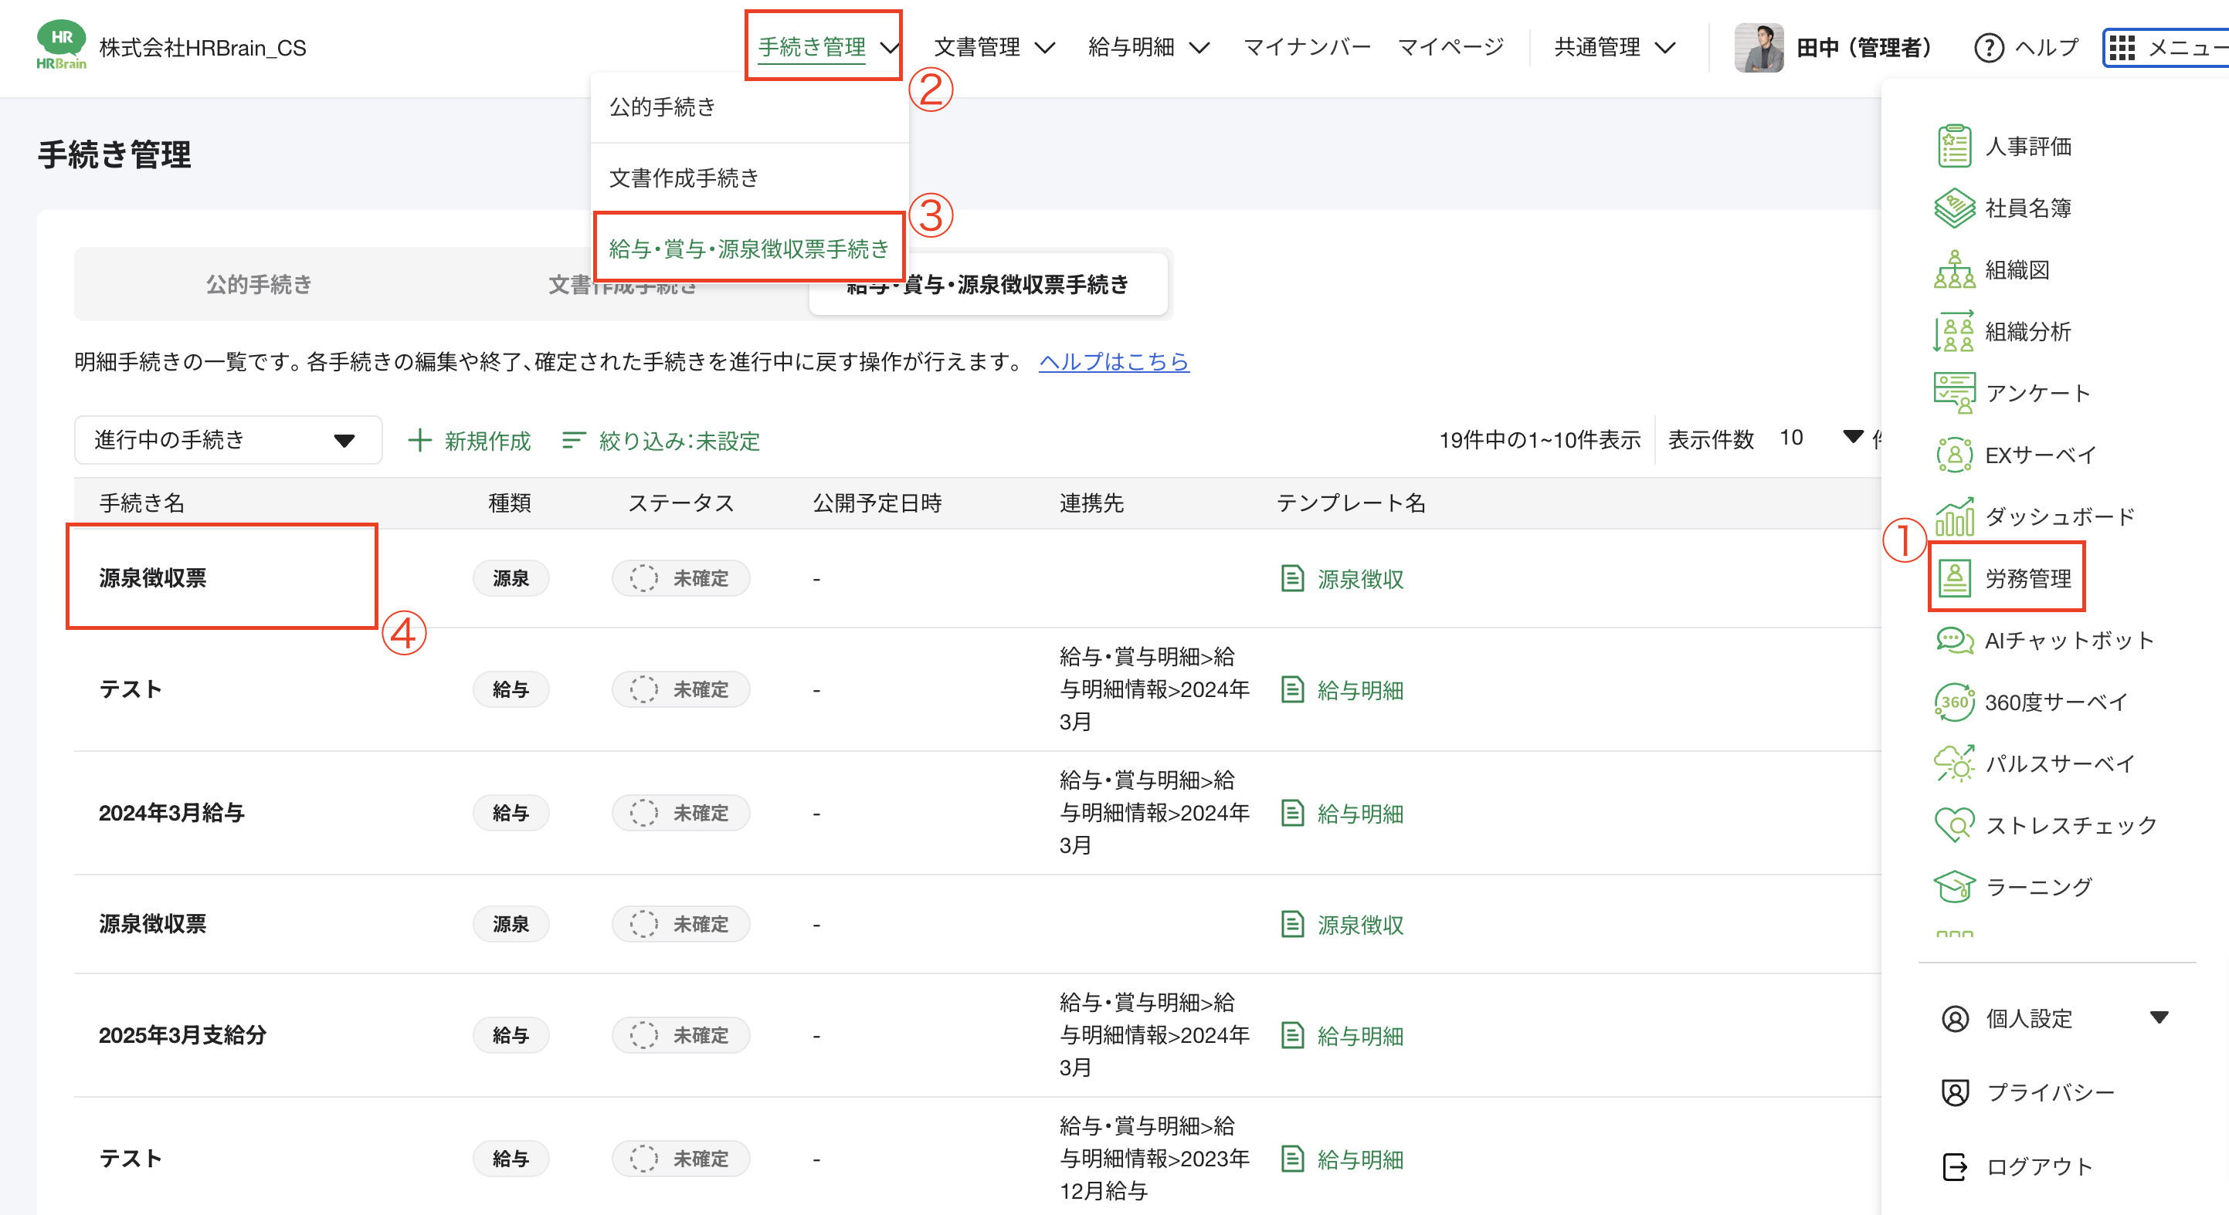Image resolution: width=2229 pixels, height=1215 pixels.
Task: Open ストレスチェック heart icon
Action: pos(1954,825)
